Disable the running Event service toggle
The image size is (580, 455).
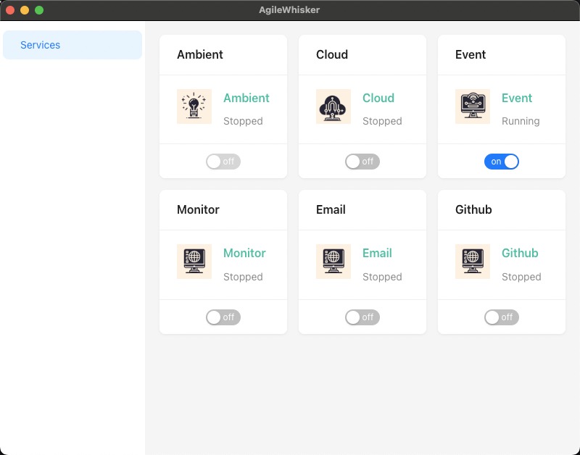click(x=501, y=162)
